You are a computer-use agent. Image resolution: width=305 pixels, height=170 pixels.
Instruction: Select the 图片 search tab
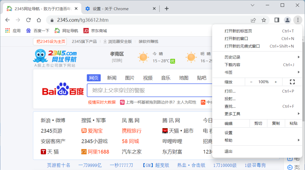[x=130, y=78]
